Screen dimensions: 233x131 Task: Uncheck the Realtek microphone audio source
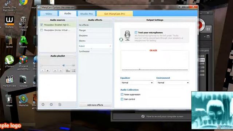42,25
